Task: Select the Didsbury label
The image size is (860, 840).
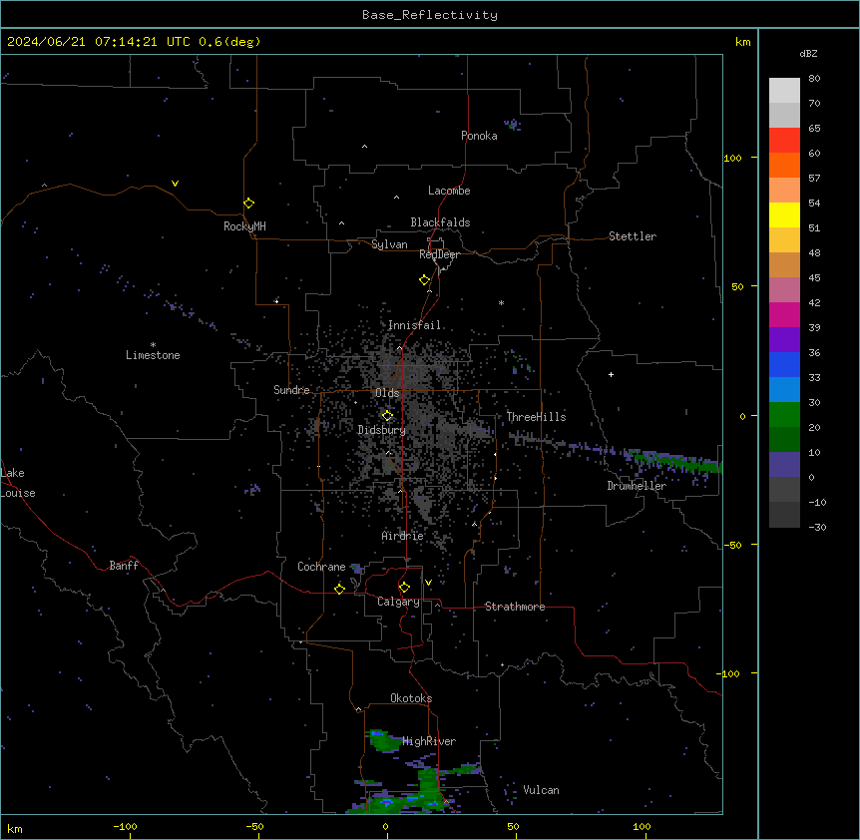Action: click(382, 430)
